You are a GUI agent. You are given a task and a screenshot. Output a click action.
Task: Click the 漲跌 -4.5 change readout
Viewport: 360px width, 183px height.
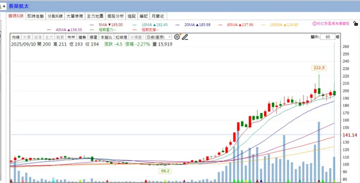pos(113,44)
